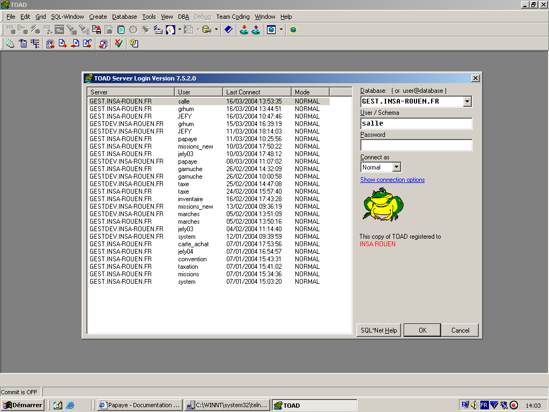This screenshot has height=412, width=549.
Task: Select the row with user convention
Action: 209,259
